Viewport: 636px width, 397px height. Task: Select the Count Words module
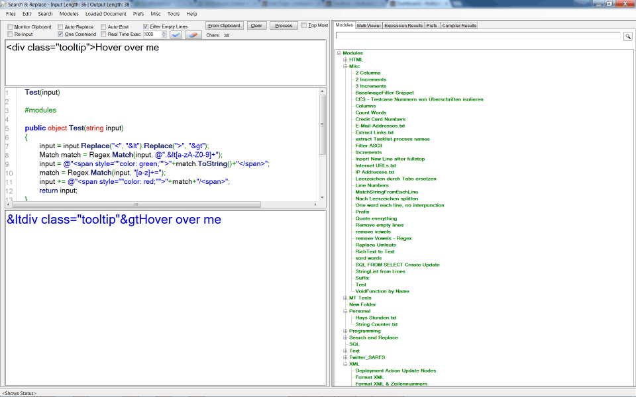point(371,112)
